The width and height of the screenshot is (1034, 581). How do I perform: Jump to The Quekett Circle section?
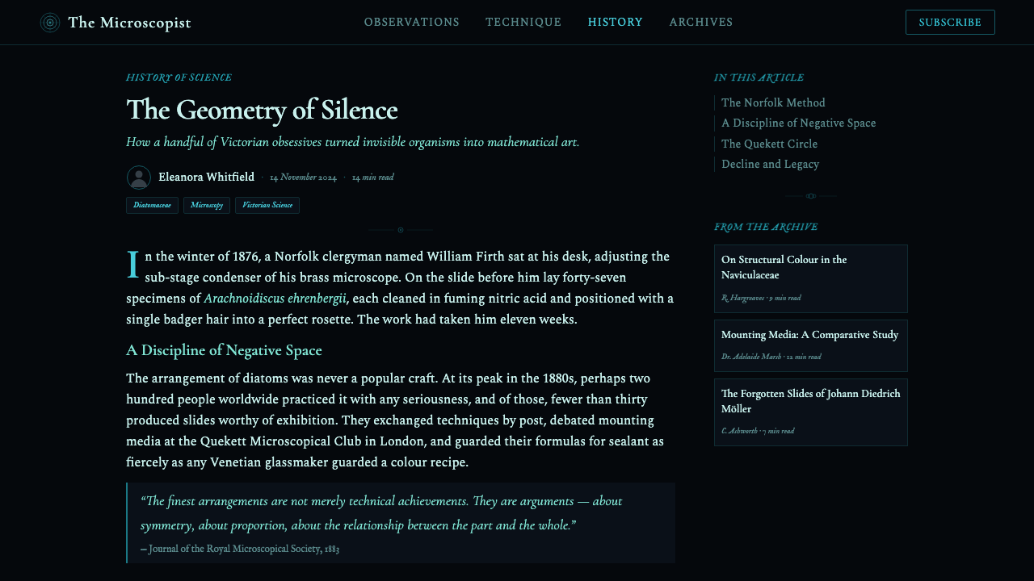(x=769, y=144)
